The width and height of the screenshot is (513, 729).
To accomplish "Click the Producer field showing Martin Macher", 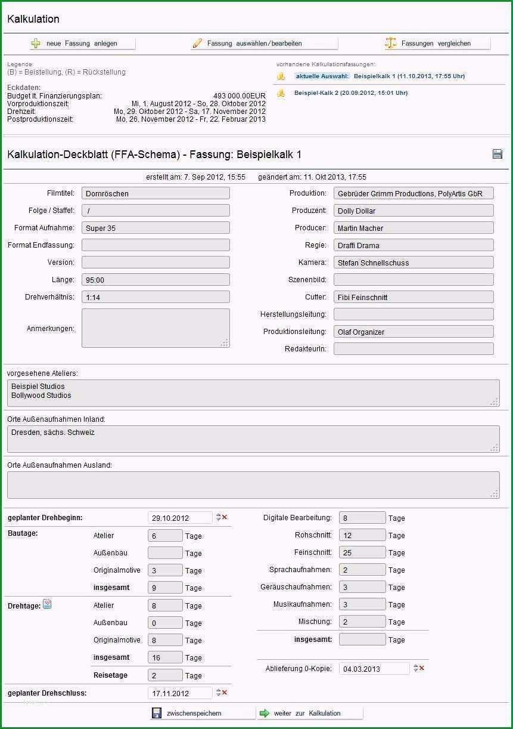I will tap(413, 228).
